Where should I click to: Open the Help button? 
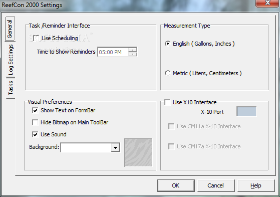[256, 185]
